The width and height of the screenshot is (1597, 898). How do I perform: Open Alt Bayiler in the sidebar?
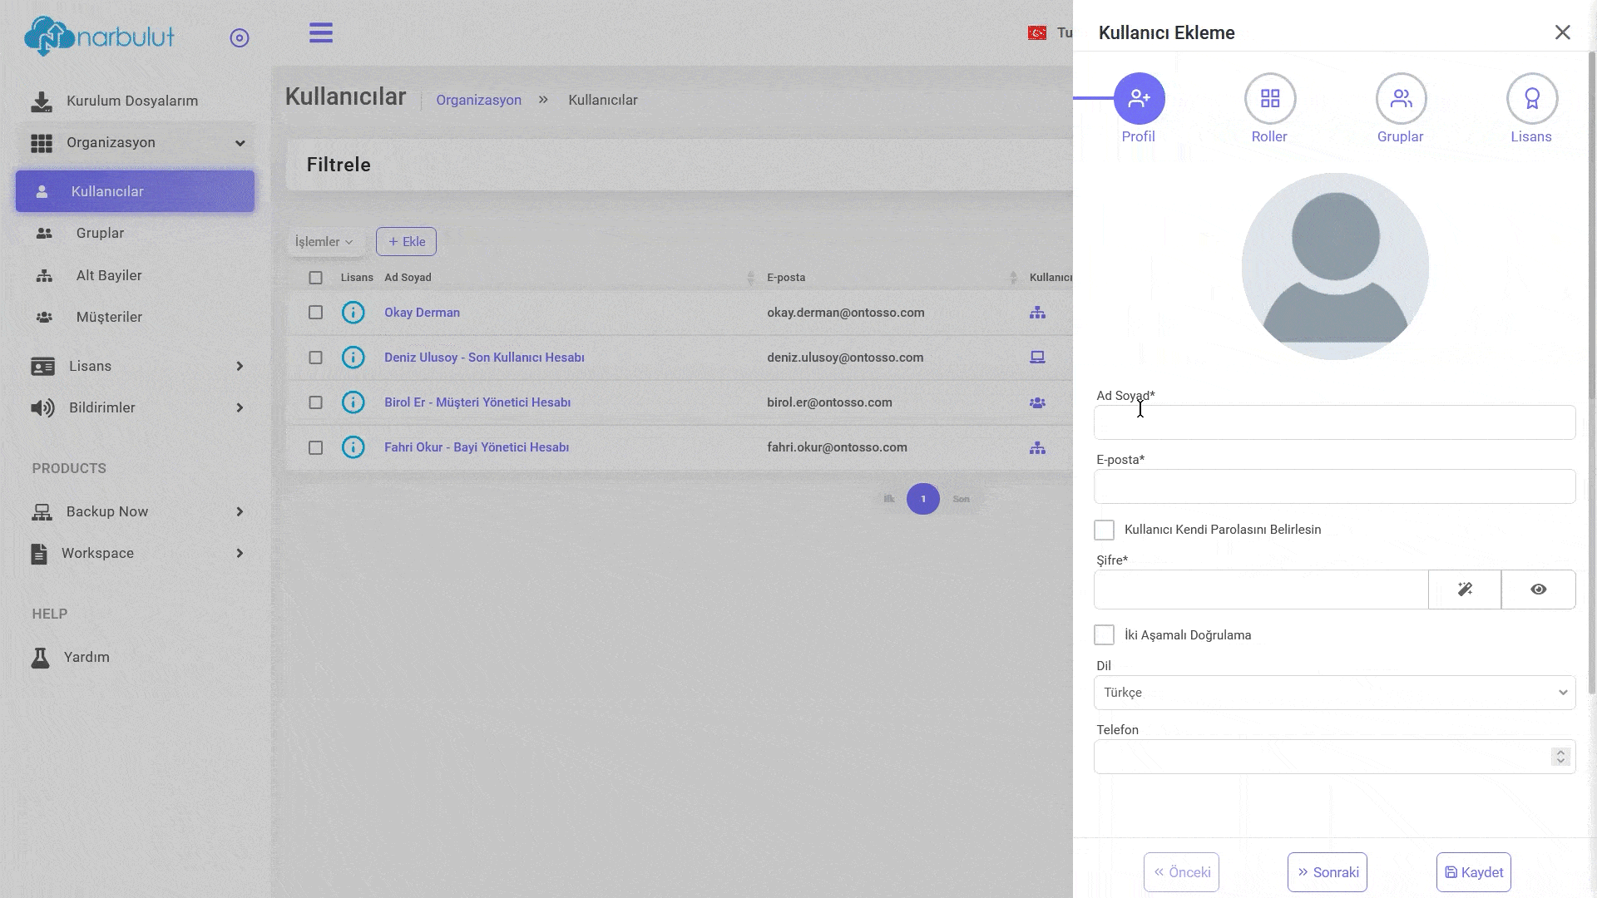click(x=109, y=276)
